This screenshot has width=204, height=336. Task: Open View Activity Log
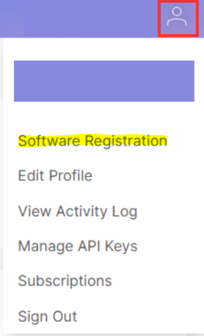click(x=78, y=212)
